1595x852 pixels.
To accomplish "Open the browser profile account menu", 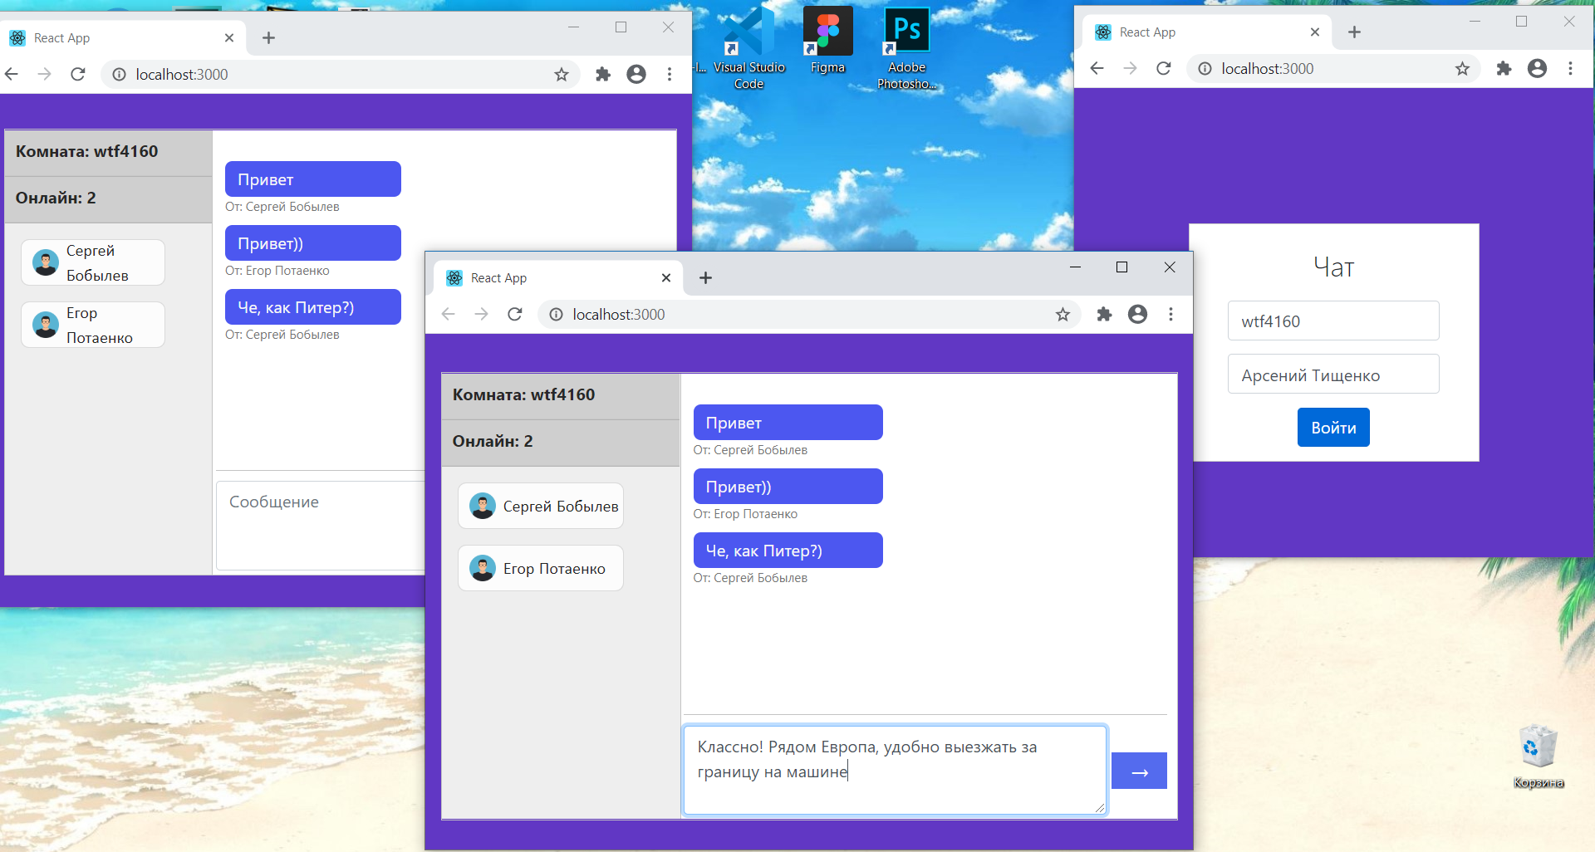I will [x=1137, y=314].
